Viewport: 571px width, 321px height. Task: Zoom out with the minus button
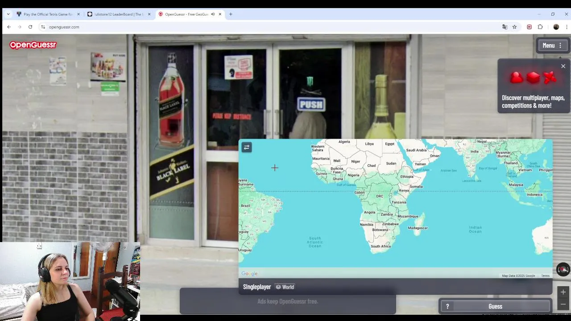coord(563,304)
